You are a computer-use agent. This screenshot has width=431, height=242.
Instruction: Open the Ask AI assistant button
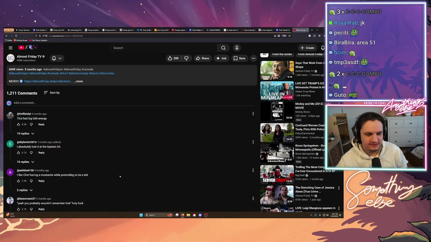[221, 58]
